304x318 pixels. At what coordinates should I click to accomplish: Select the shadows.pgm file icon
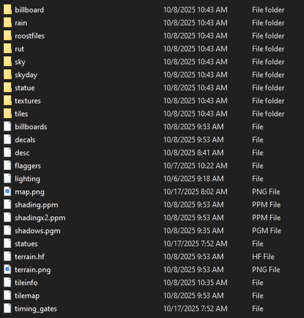(x=7, y=231)
